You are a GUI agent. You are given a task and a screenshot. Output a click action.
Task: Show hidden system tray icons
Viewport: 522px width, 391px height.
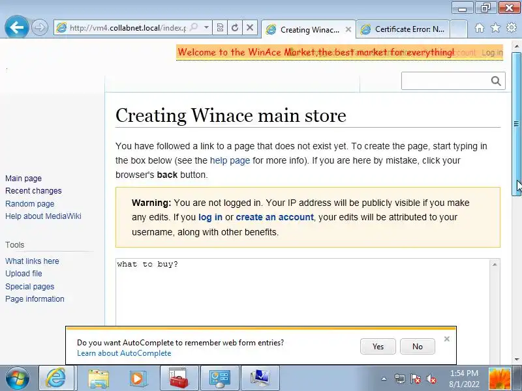384,379
